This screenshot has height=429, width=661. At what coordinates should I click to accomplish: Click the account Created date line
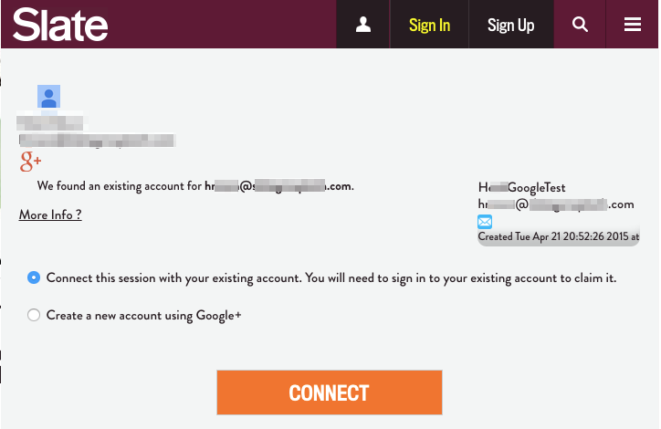[558, 236]
